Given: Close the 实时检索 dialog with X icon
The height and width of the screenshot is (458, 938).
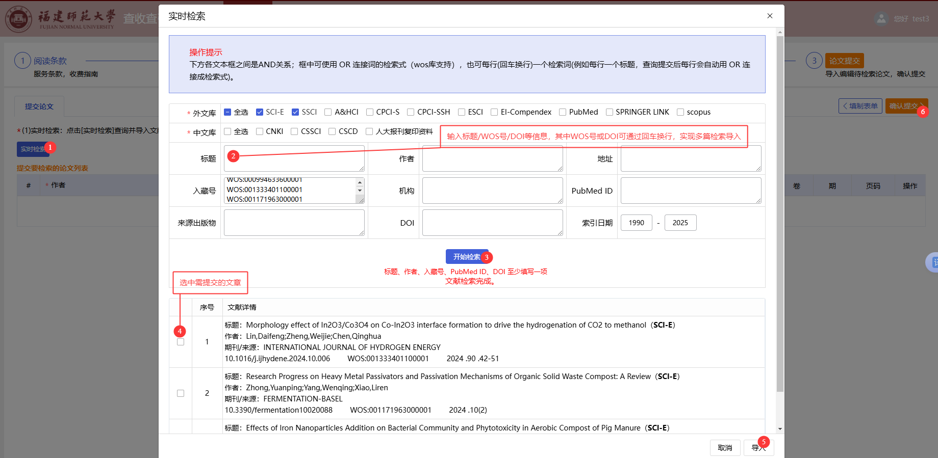Looking at the screenshot, I should 770,16.
